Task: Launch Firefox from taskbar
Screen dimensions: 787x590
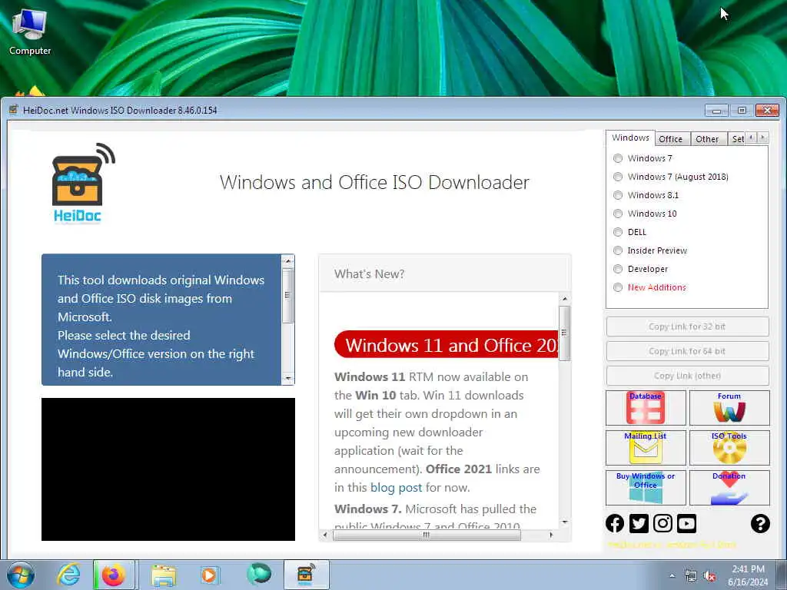Action: 114,575
